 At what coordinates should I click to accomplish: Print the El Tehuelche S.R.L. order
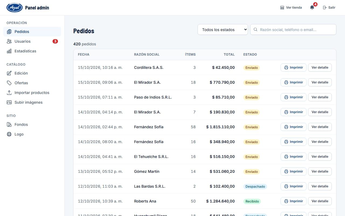[294, 157]
